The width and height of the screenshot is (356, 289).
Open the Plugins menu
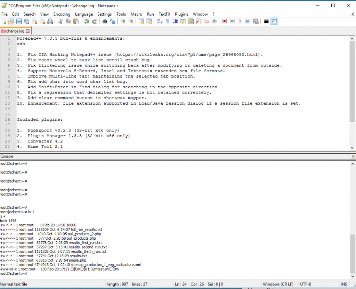pos(181,14)
